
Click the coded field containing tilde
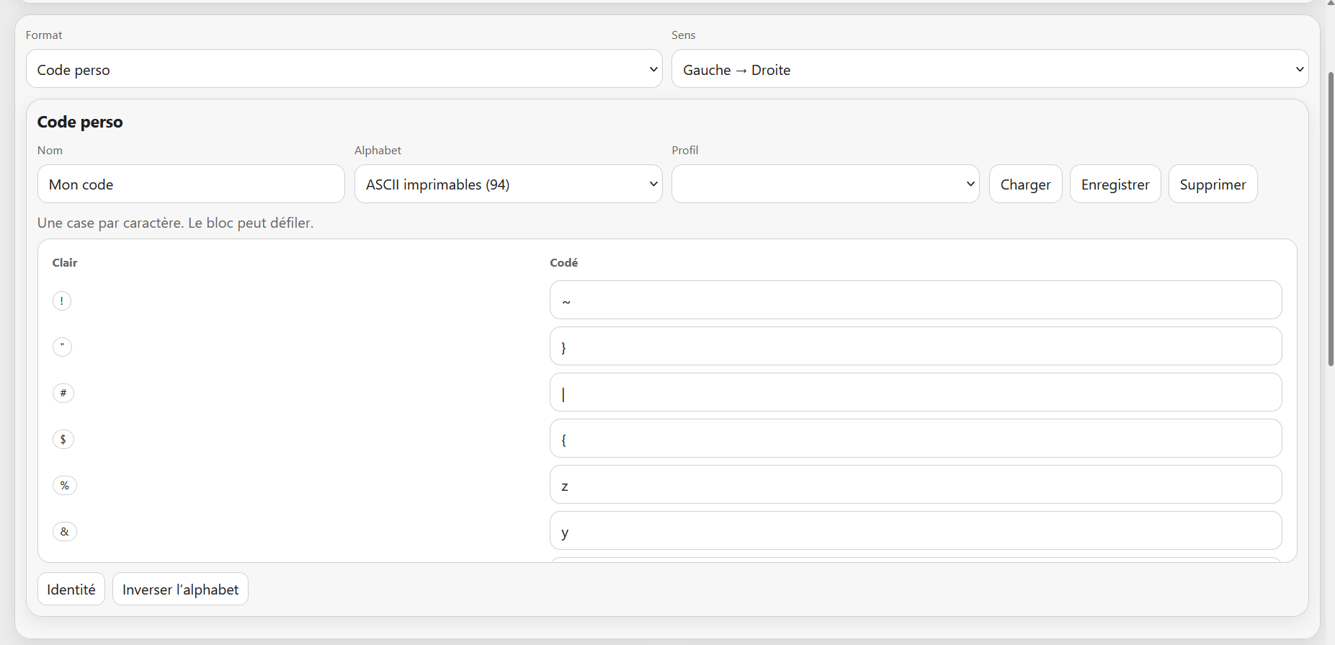pyautogui.click(x=915, y=300)
